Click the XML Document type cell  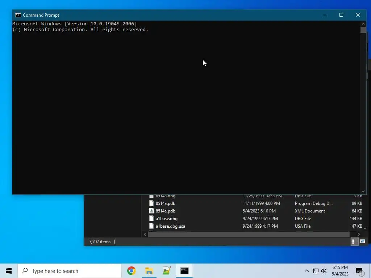310,211
